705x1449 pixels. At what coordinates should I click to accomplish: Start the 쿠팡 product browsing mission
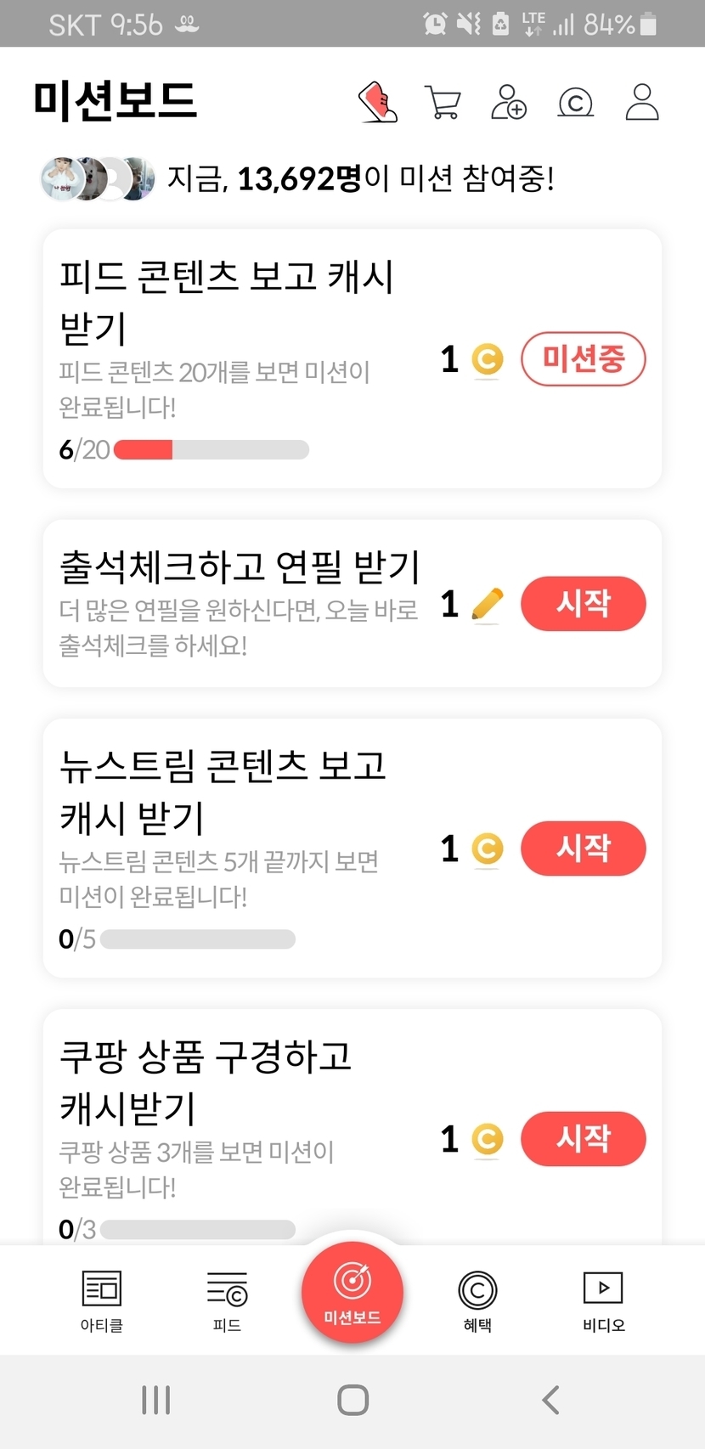point(583,1139)
